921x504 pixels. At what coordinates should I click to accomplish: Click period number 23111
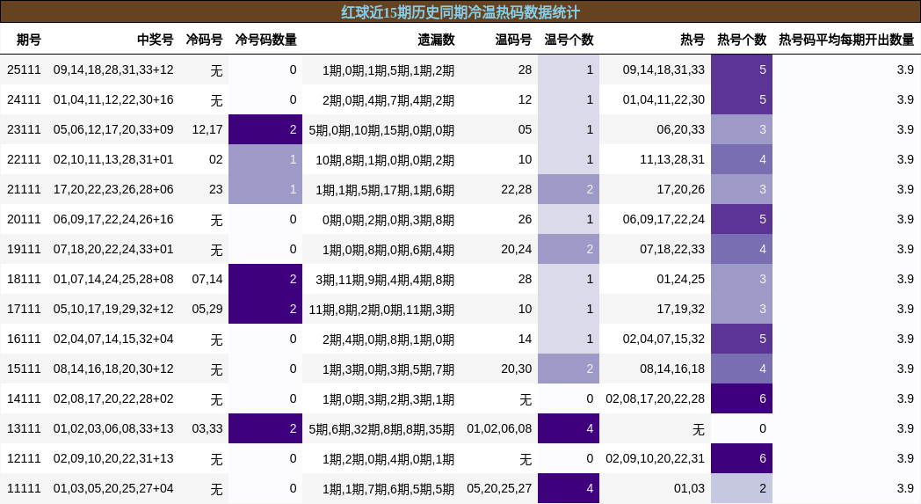pyautogui.click(x=24, y=129)
